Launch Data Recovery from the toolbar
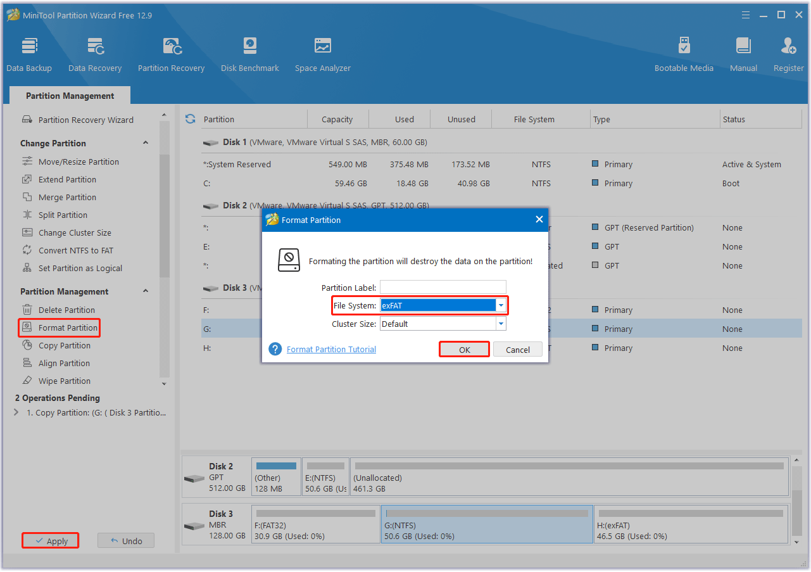Image resolution: width=811 pixels, height=572 pixels. (95, 55)
